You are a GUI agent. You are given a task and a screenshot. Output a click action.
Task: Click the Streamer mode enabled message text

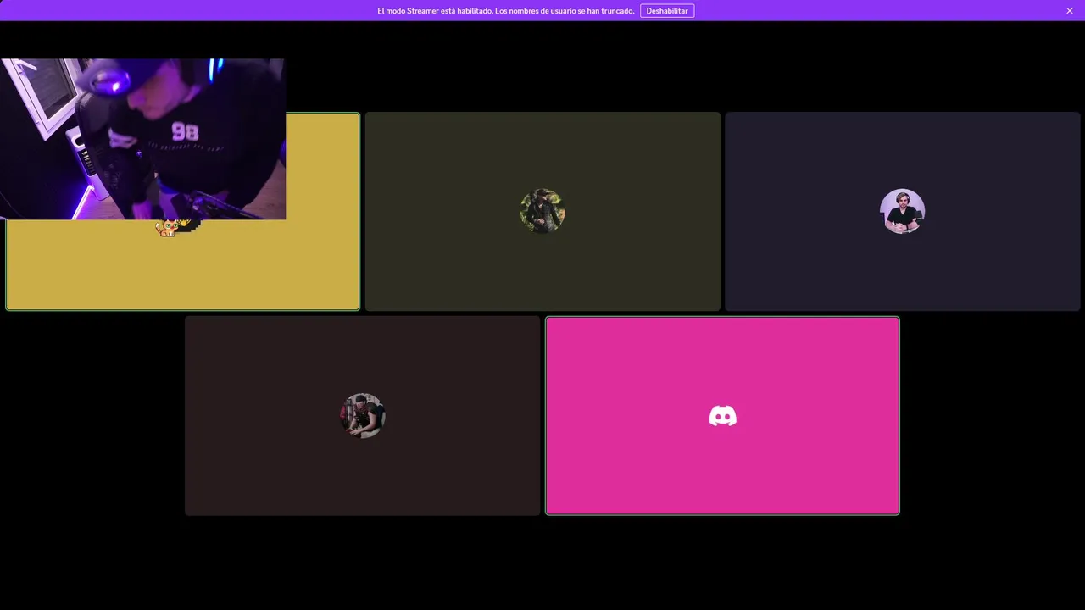click(505, 11)
